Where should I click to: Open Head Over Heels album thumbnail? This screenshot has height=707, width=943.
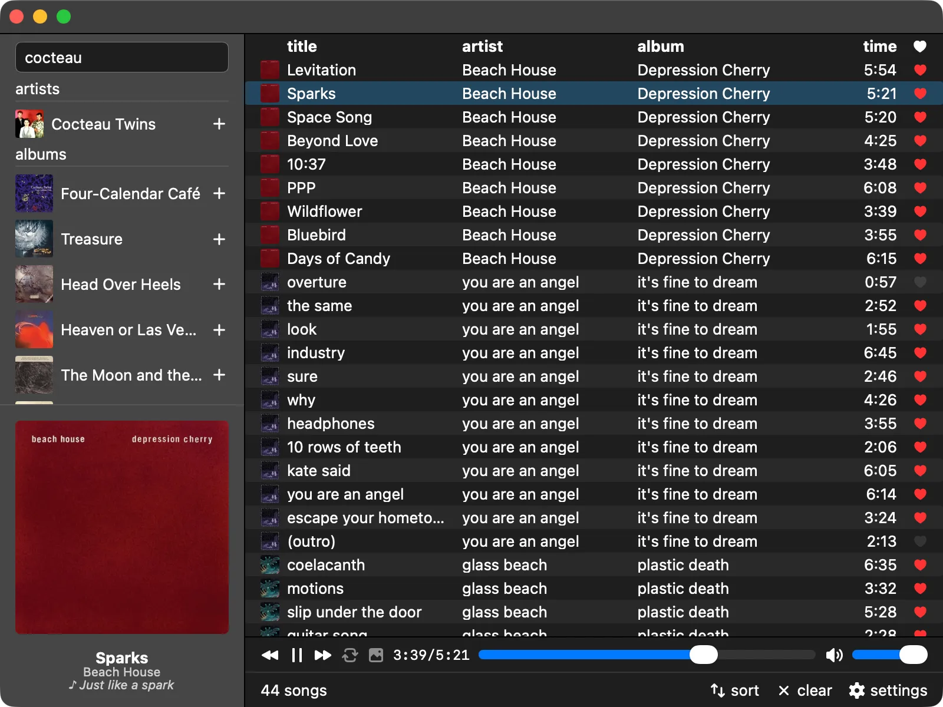(x=34, y=284)
